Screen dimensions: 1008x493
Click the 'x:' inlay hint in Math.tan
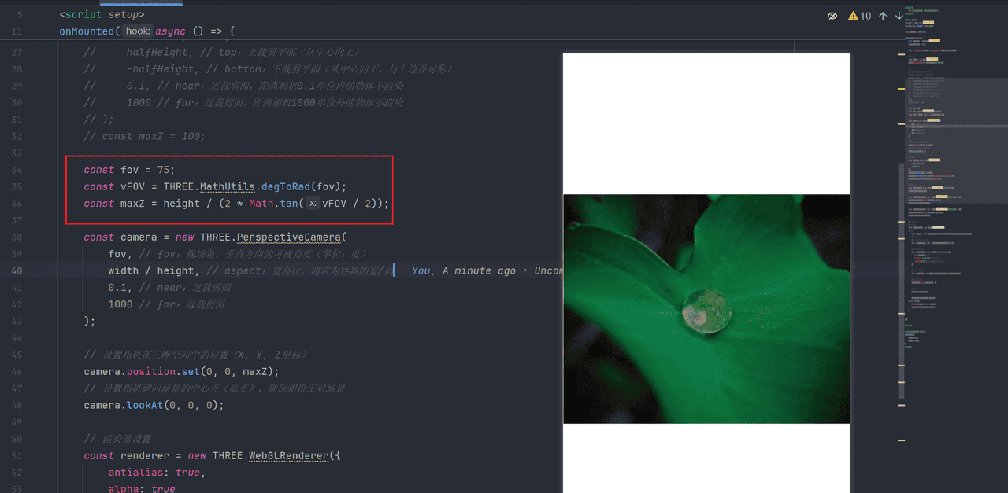[313, 204]
